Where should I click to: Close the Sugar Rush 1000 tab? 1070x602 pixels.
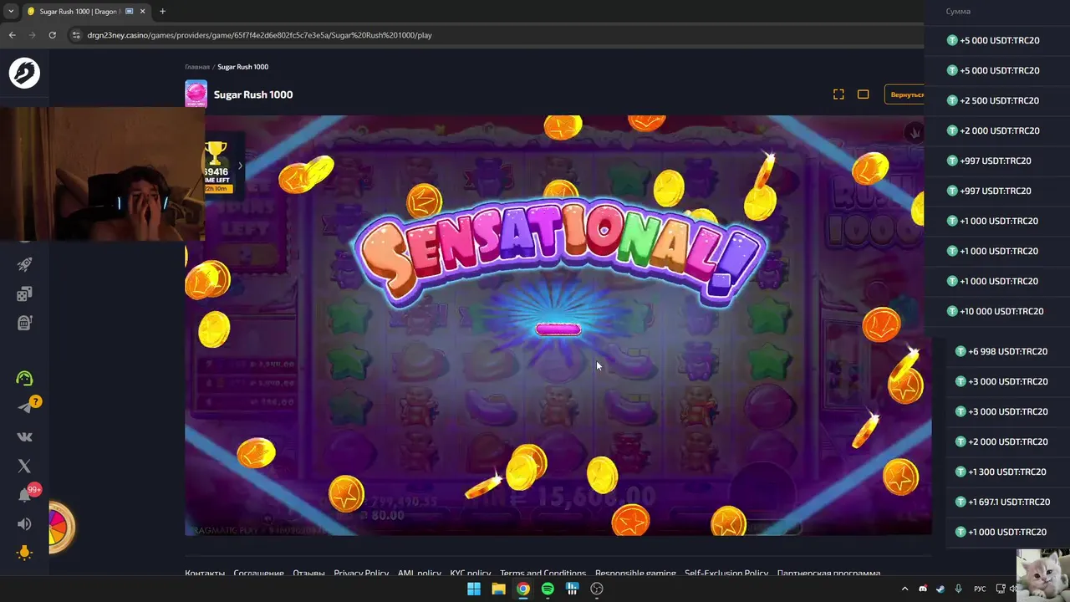coord(143,12)
